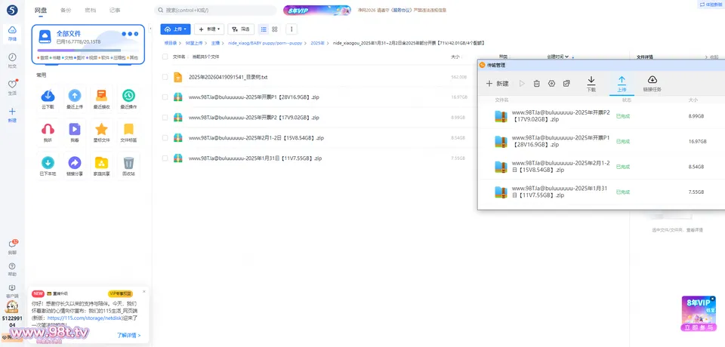Open three-dot menu on 全部文件 card

(x=130, y=34)
